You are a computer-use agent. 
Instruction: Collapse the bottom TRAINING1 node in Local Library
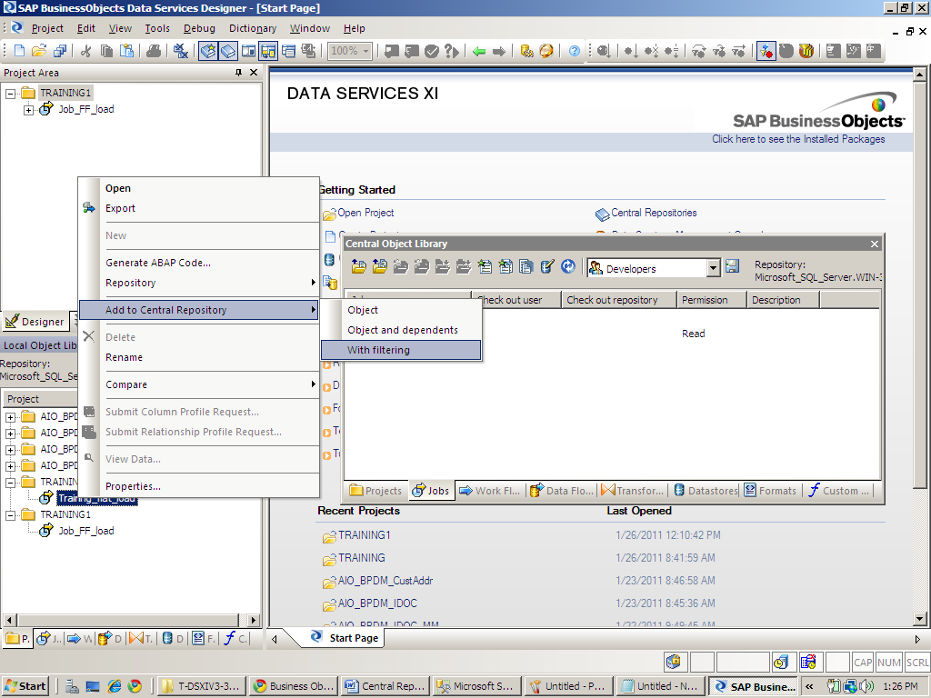(10, 515)
